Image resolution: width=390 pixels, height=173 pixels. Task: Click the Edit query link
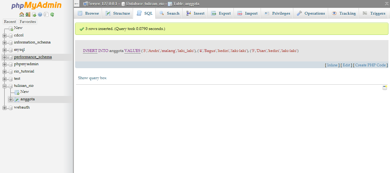[x=346, y=65]
